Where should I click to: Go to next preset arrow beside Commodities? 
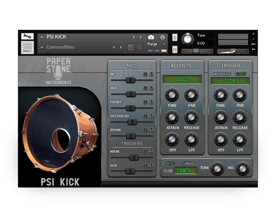click(x=121, y=47)
